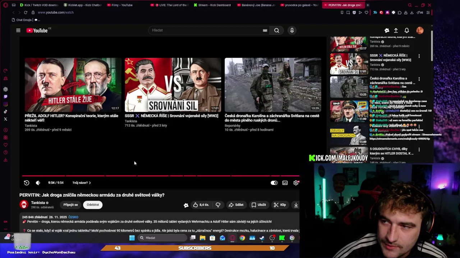Open the Opera menu logo at top left
The image size is (460, 258).
(x=5, y=5)
